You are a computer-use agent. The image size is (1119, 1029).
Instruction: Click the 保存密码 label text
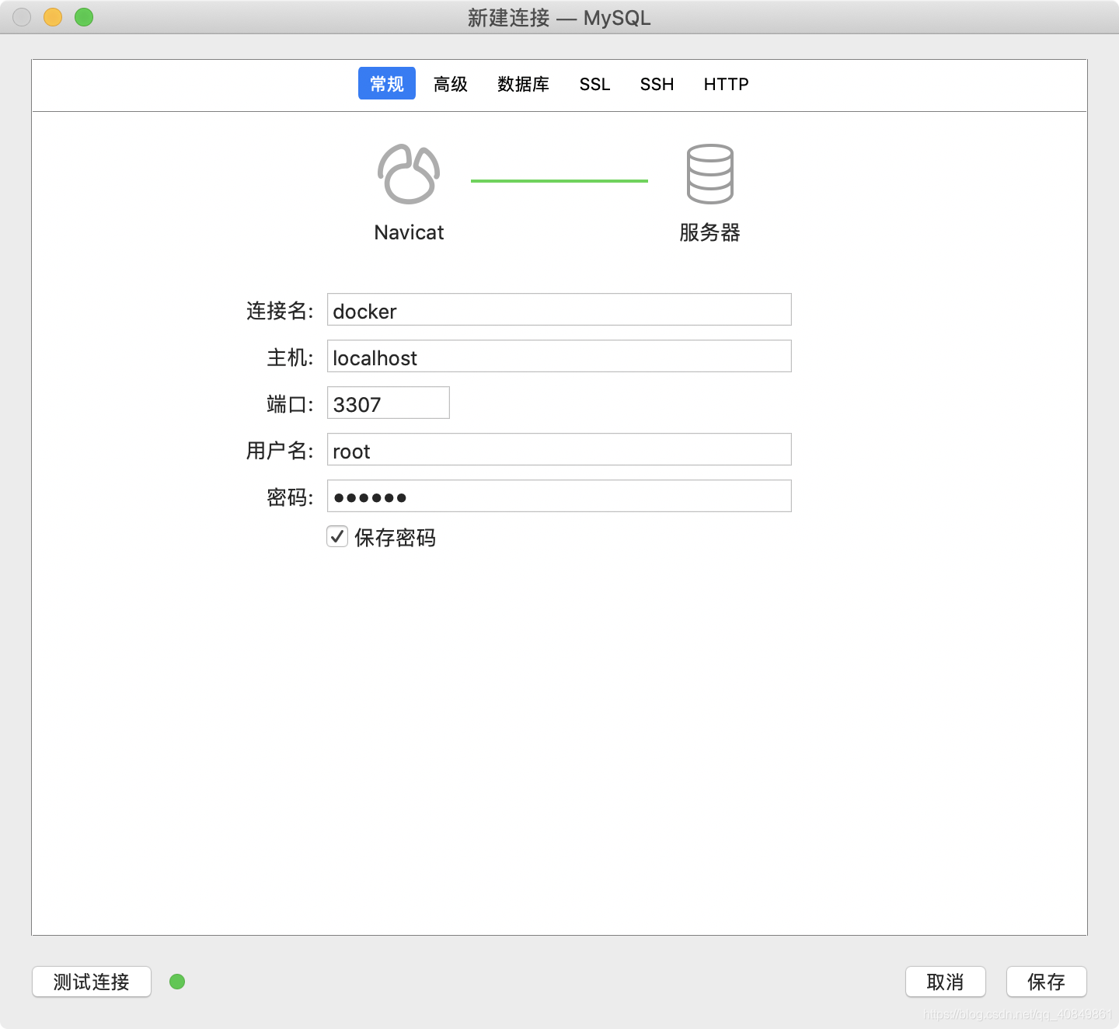coord(395,537)
